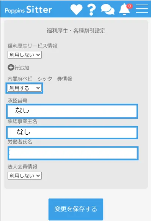Open the hamburger menu
This screenshot has height=221, width=151.
point(142,9)
